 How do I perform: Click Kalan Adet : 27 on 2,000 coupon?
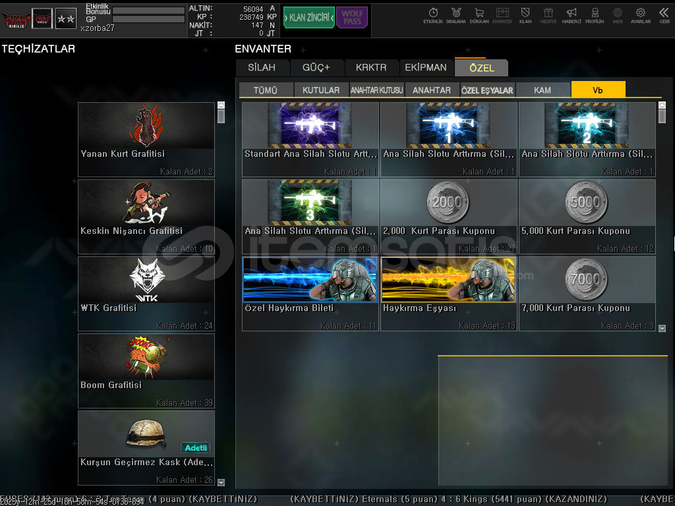487,248
